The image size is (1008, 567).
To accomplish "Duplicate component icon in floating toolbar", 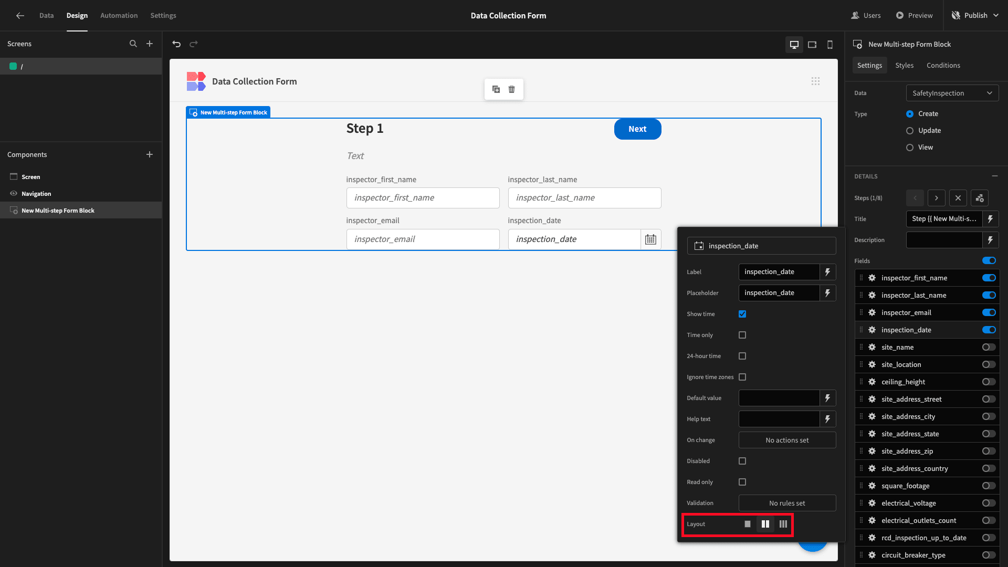I will coord(496,89).
